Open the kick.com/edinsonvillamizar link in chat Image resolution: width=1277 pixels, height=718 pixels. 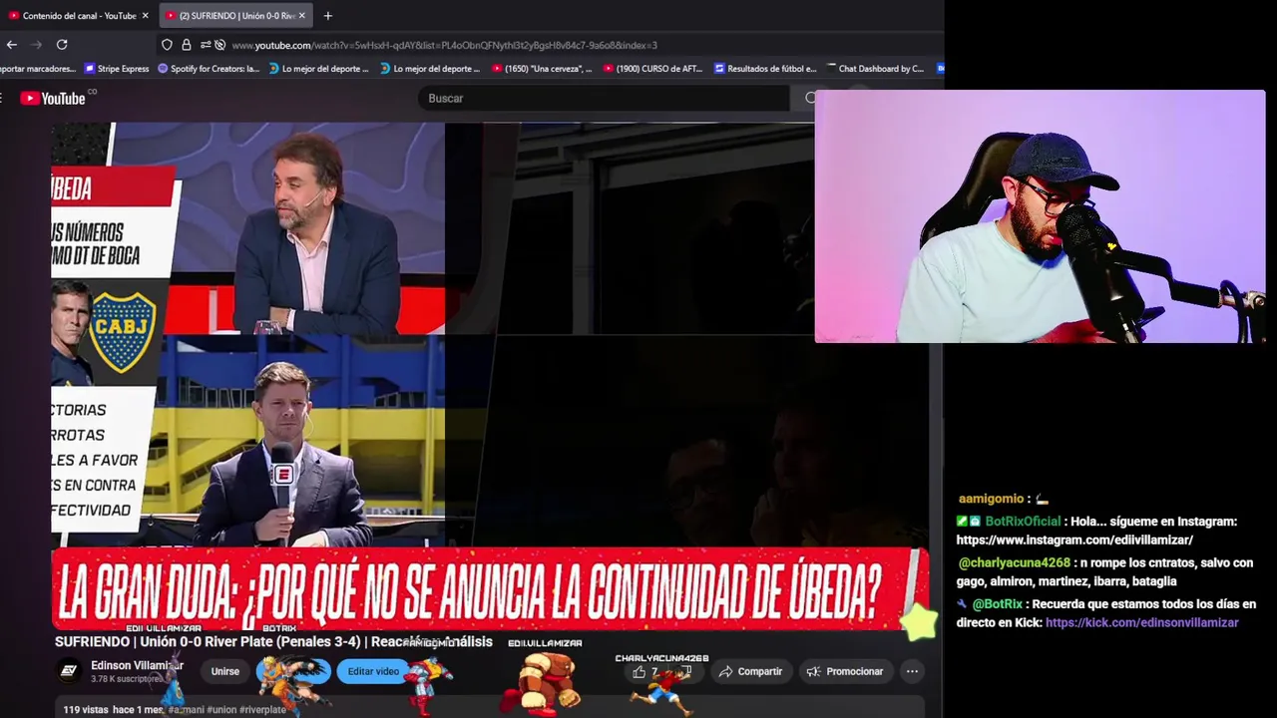[x=1141, y=622]
